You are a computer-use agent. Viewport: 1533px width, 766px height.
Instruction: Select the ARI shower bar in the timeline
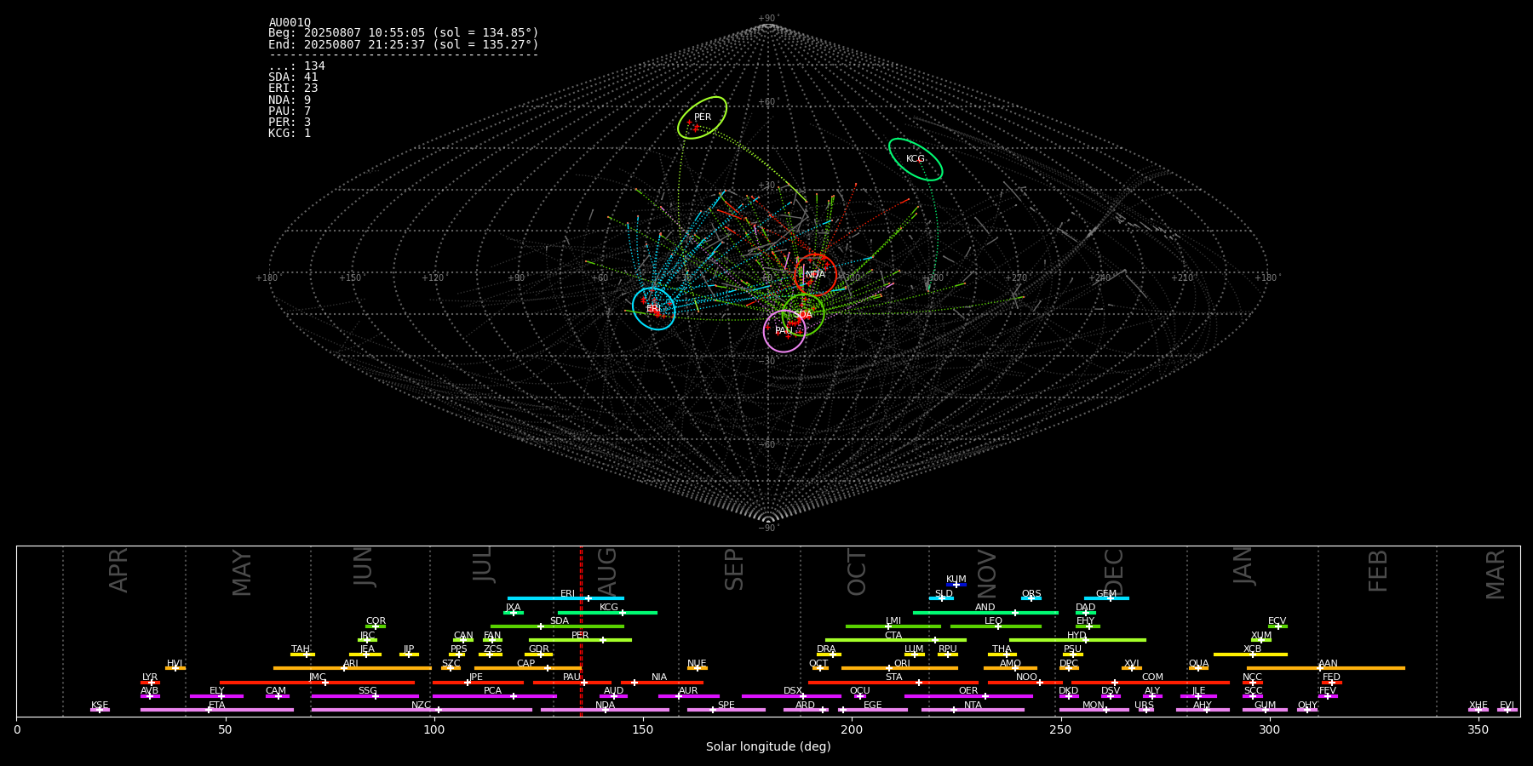(353, 668)
